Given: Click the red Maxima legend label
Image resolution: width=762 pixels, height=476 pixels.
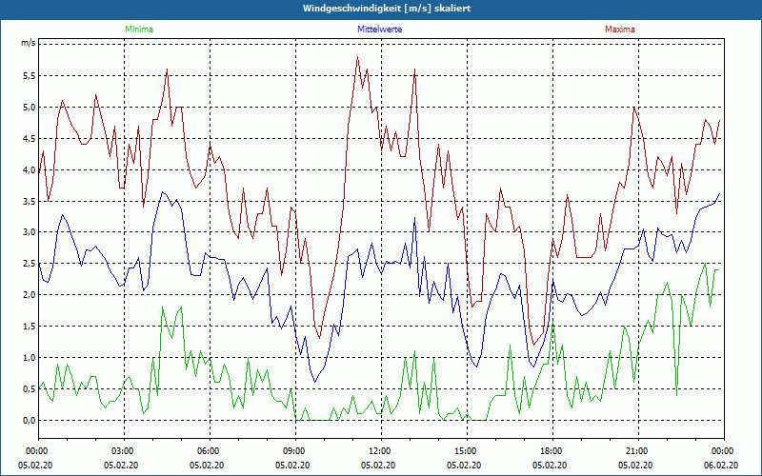Looking at the screenshot, I should coord(620,30).
